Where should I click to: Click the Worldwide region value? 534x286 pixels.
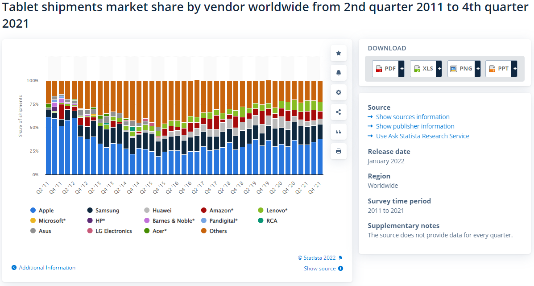[x=383, y=186]
